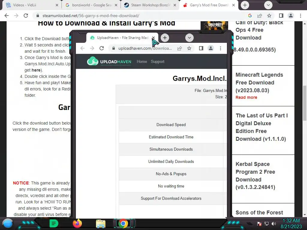This screenshot has height=230, width=307.
Task: Open Home link on UploadHaven
Action: click(x=142, y=61)
